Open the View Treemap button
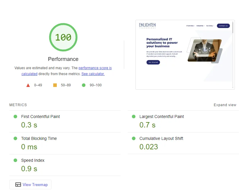The height and width of the screenshot is (194, 249). tap(30, 185)
